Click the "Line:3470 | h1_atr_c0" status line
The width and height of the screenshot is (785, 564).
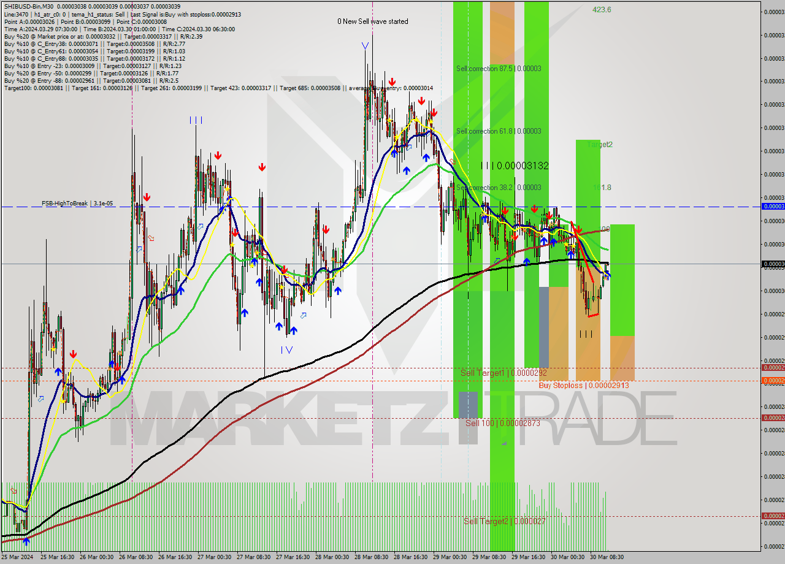123,14
